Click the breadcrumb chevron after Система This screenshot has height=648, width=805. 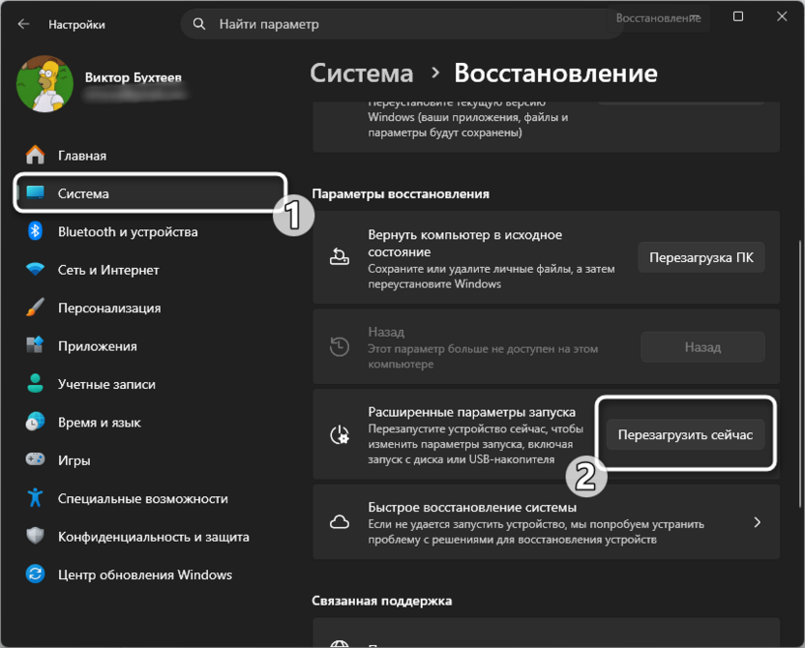click(x=435, y=73)
